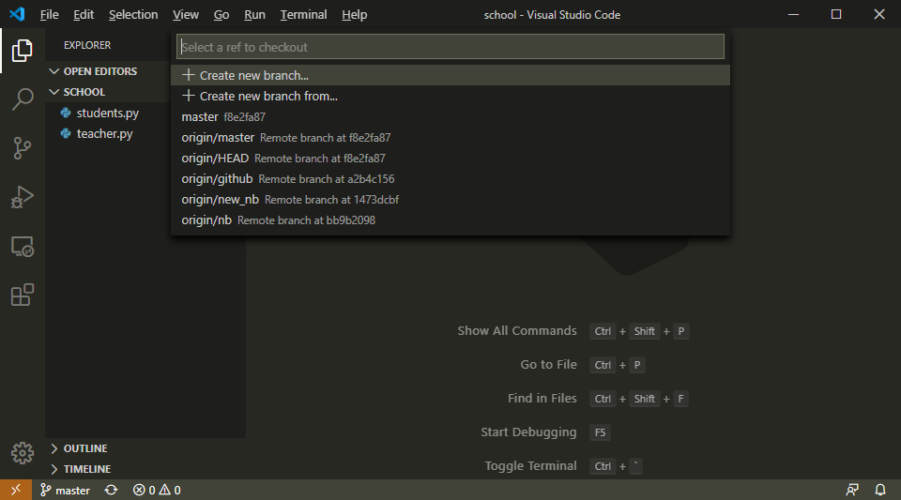Open the Help menu
This screenshot has width=901, height=500.
pos(354,14)
